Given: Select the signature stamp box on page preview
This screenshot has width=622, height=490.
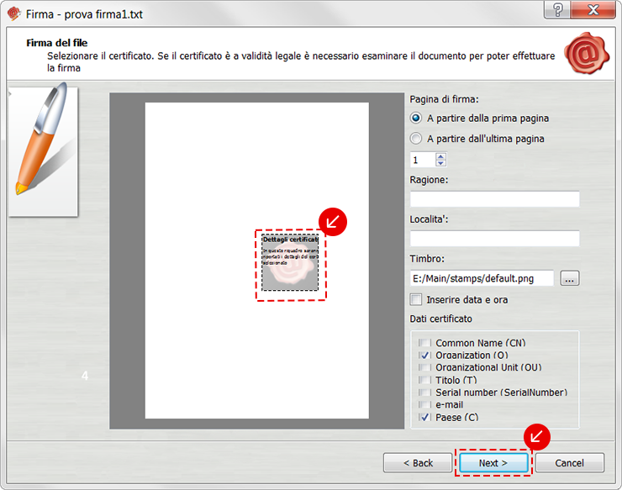Looking at the screenshot, I should 290,263.
